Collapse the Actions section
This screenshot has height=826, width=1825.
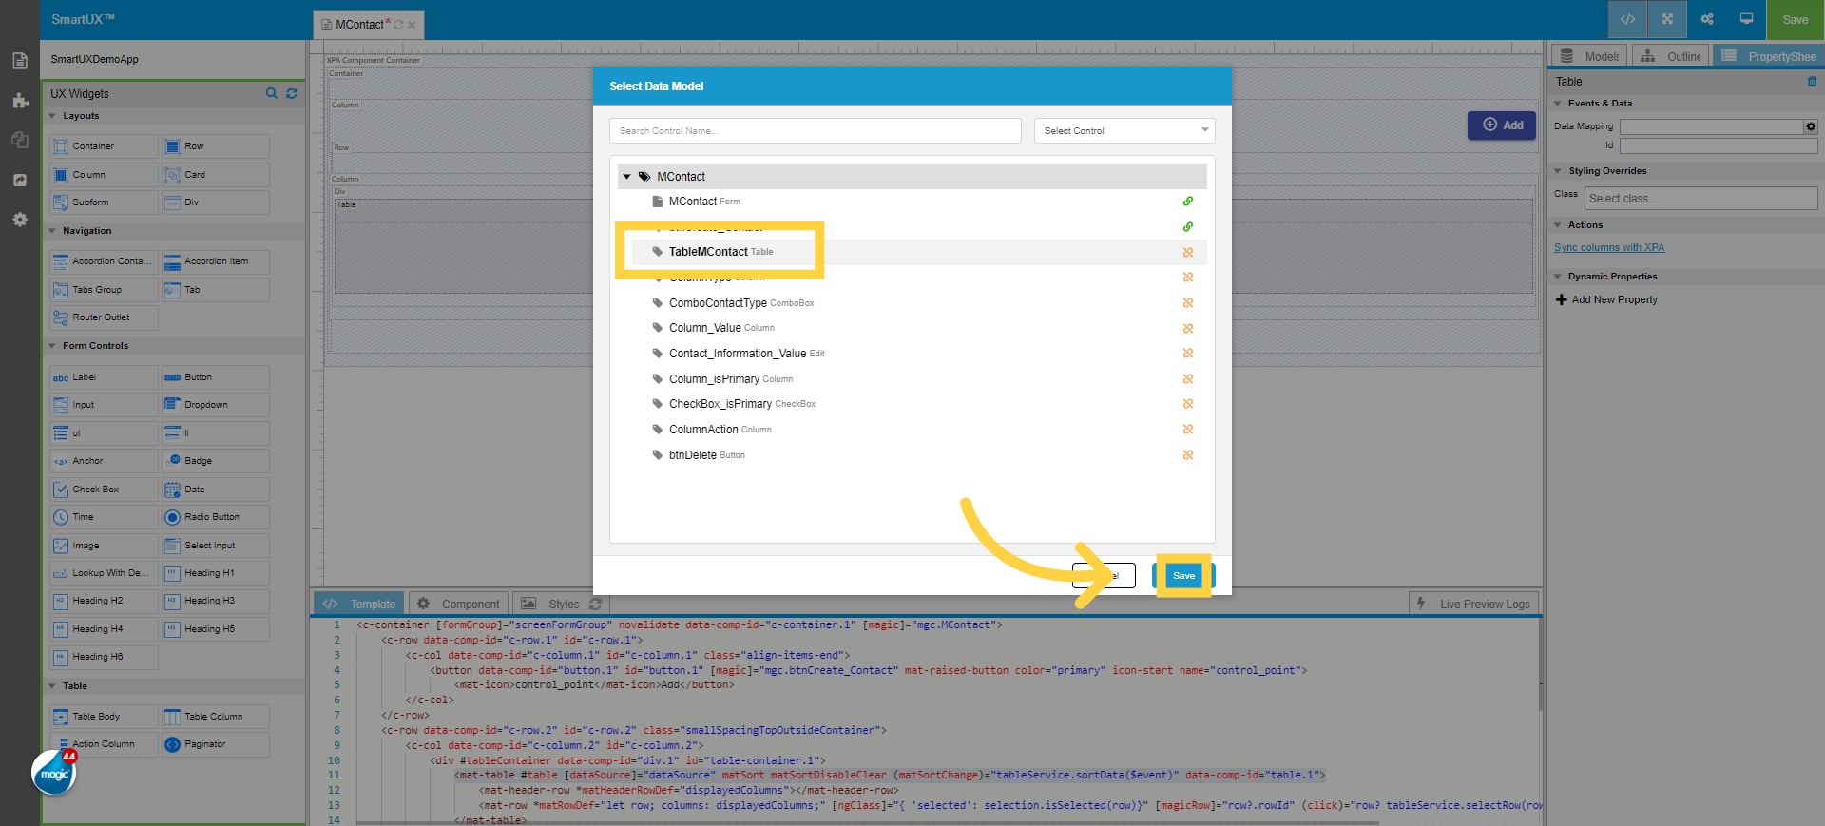pyautogui.click(x=1558, y=225)
